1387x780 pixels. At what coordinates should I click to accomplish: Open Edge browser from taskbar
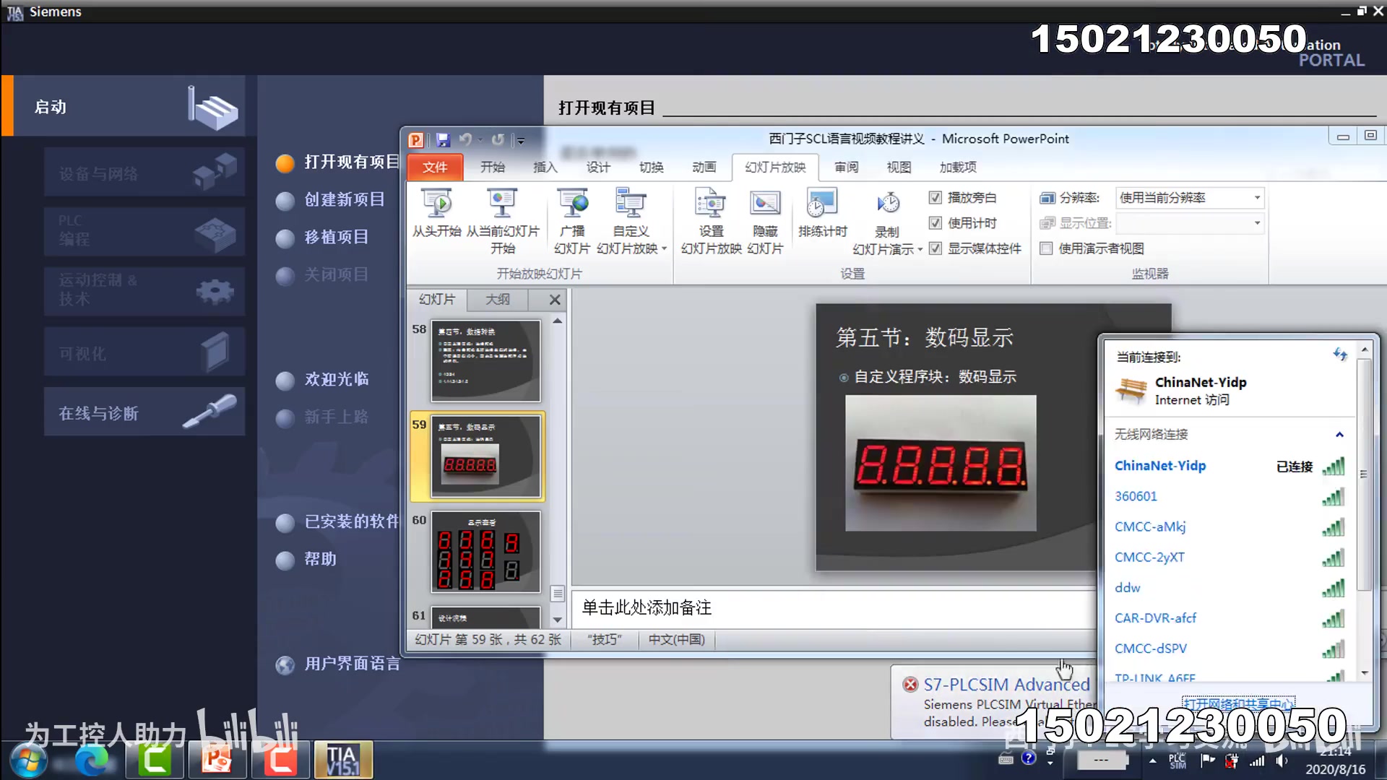[x=92, y=760]
